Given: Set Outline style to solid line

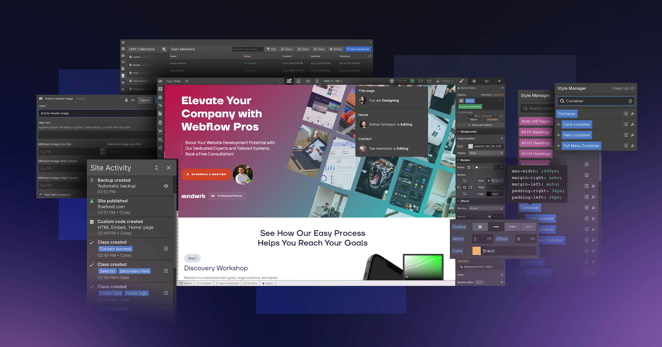Looking at the screenshot, I should tap(496, 227).
